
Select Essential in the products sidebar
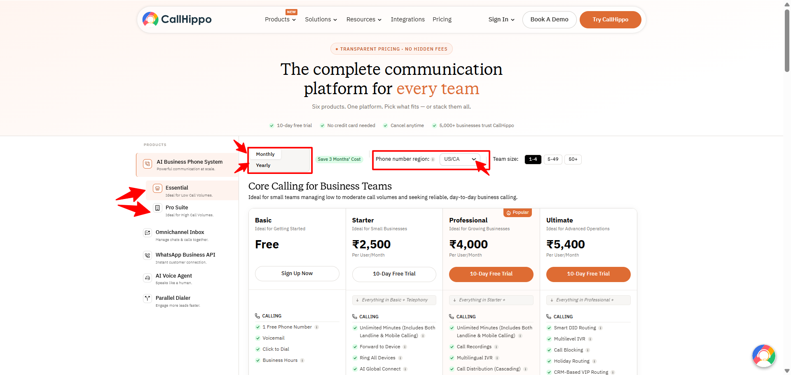pos(192,190)
